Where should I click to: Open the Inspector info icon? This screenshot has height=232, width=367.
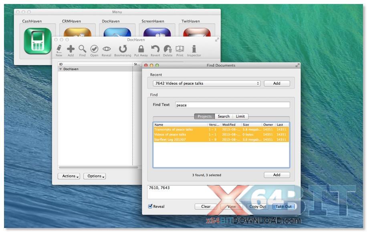pos(194,51)
